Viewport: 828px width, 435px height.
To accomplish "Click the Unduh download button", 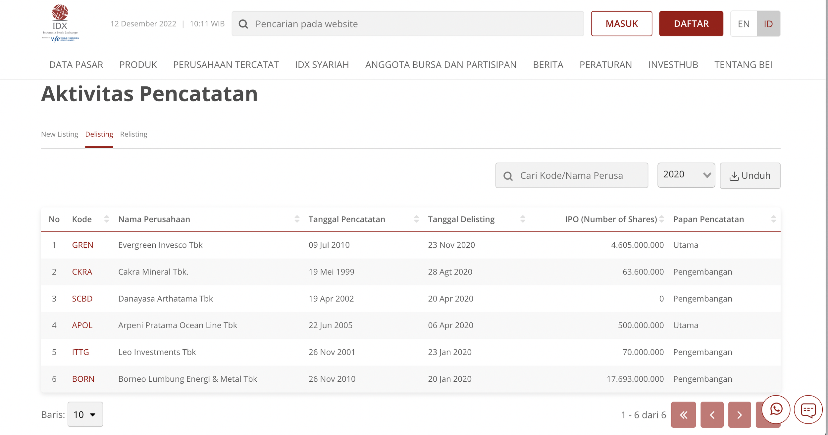I will [750, 175].
